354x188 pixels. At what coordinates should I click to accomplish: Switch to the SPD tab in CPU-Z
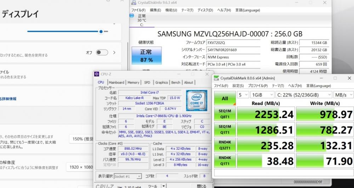[x=147, y=82]
